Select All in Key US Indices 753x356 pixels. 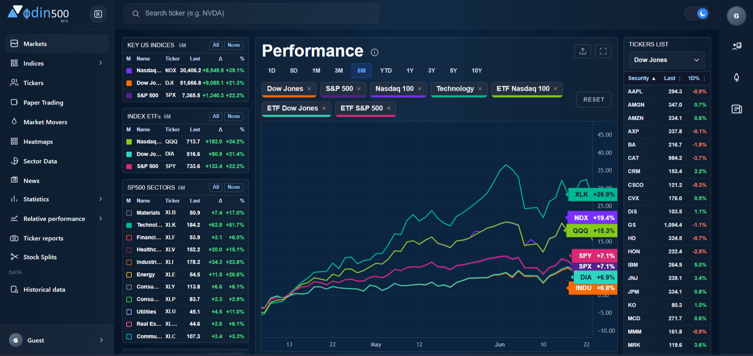point(216,45)
